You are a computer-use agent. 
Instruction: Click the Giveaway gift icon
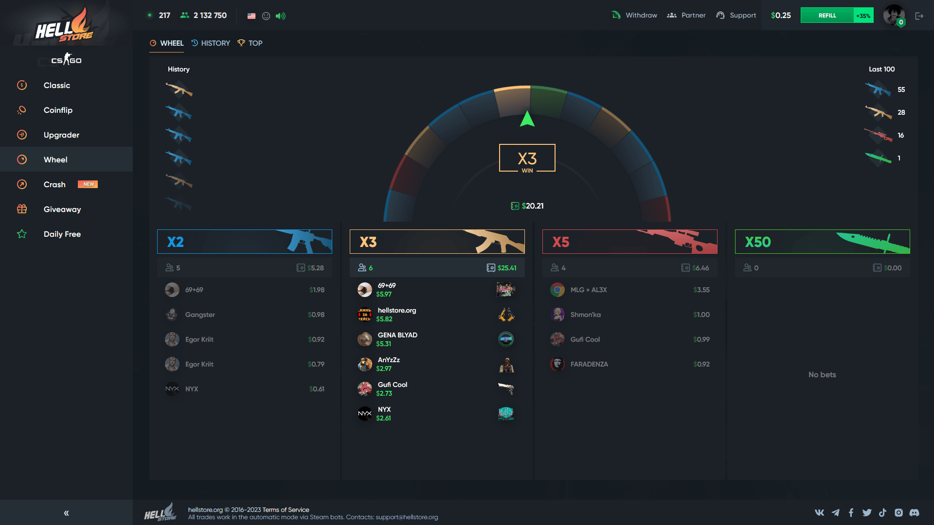click(22, 210)
